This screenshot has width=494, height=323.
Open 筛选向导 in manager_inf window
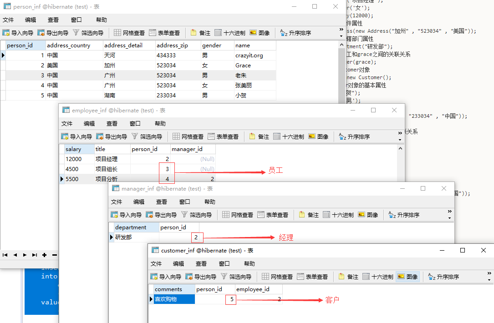click(x=197, y=215)
